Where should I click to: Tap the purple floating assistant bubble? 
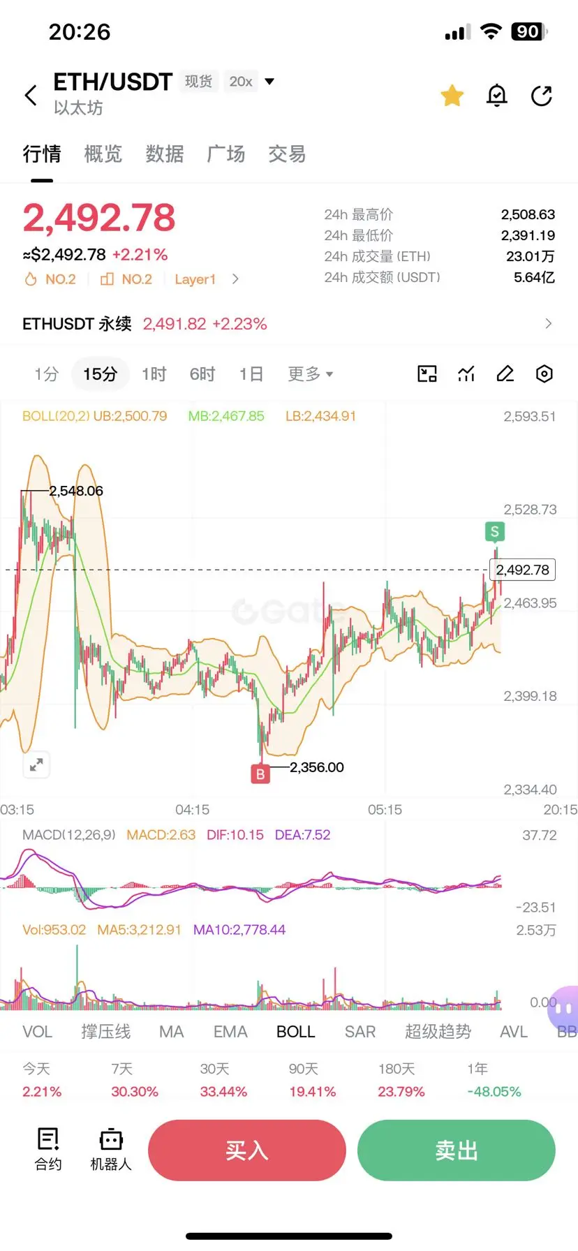(564, 1008)
